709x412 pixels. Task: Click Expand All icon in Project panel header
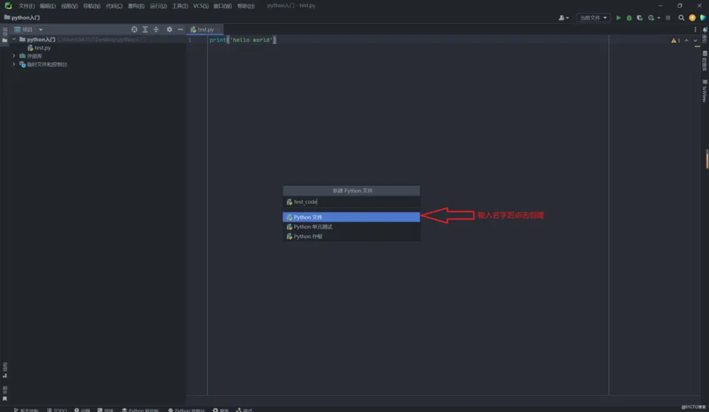[145, 30]
